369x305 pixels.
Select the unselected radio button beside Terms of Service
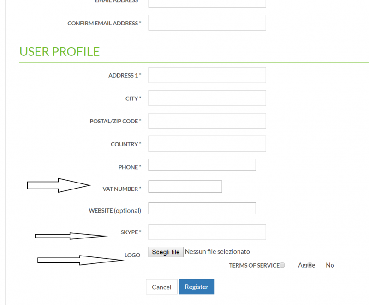(282, 265)
